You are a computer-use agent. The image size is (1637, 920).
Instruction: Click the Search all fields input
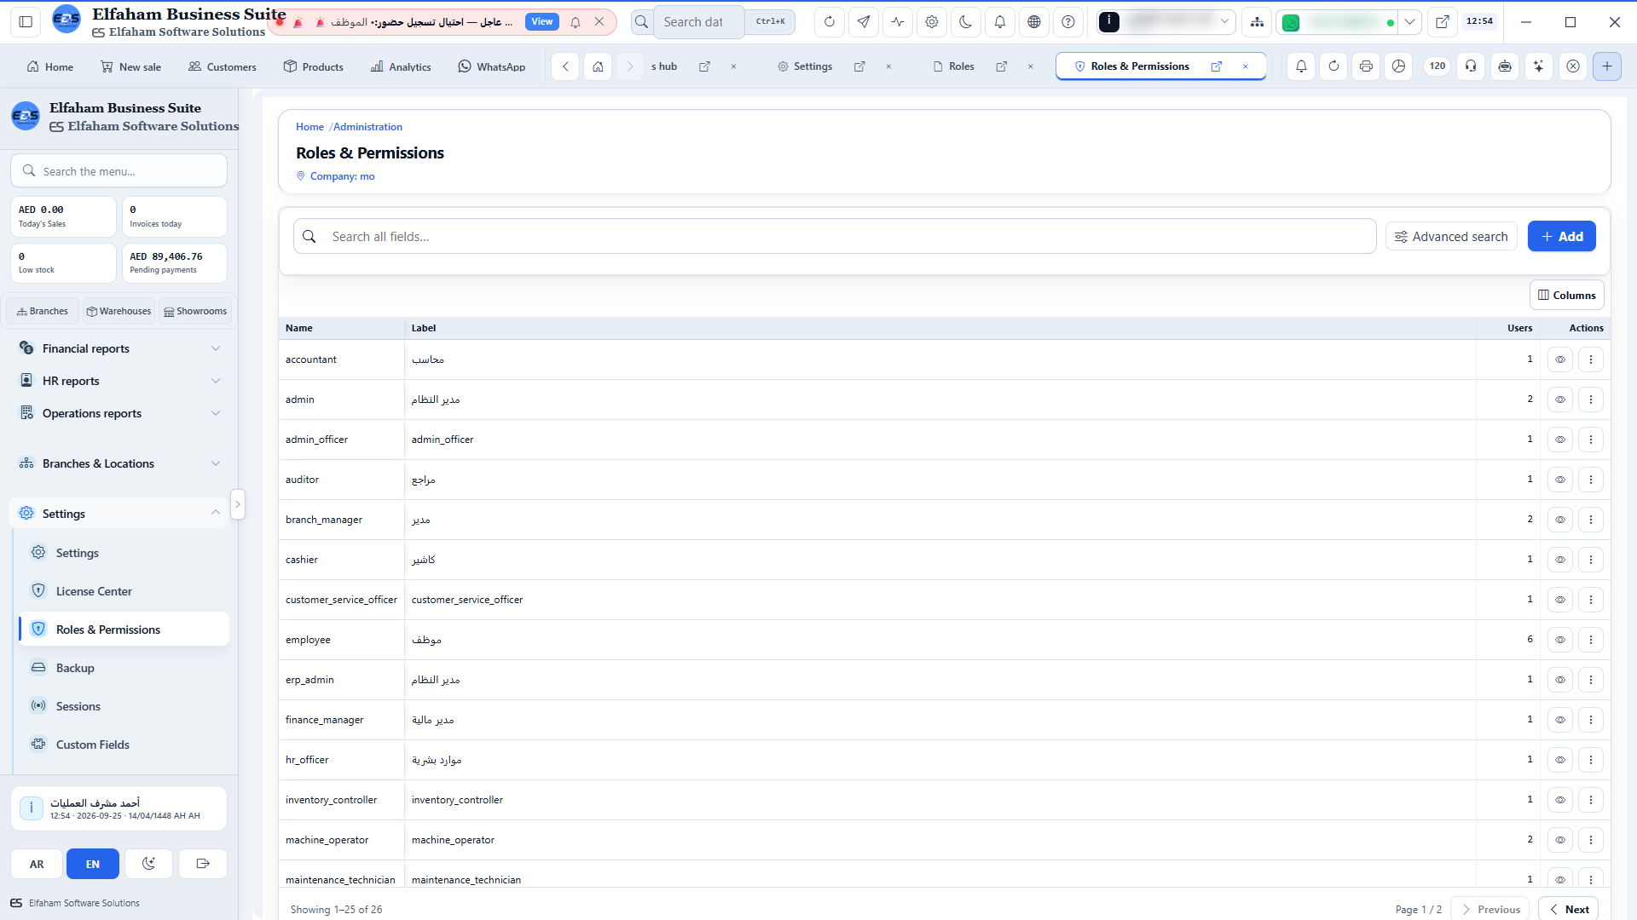[835, 237]
